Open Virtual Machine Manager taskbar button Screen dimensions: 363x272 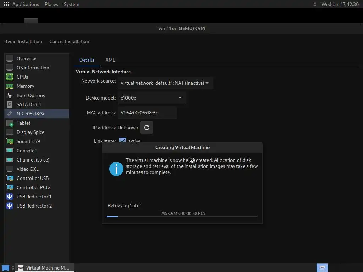[44, 268]
